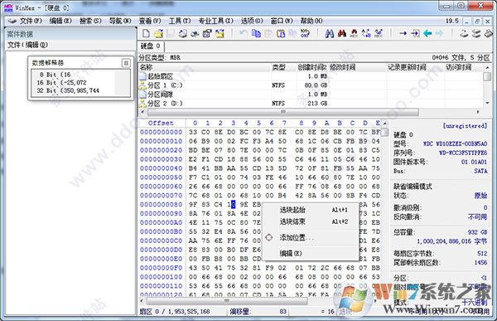This screenshot has width=497, height=321.
Task: Click the horizontal scrollbar of partition list
Action: 282,112
